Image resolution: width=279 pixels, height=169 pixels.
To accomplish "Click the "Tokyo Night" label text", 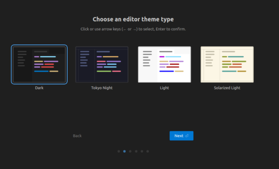I will pyautogui.click(x=102, y=88).
